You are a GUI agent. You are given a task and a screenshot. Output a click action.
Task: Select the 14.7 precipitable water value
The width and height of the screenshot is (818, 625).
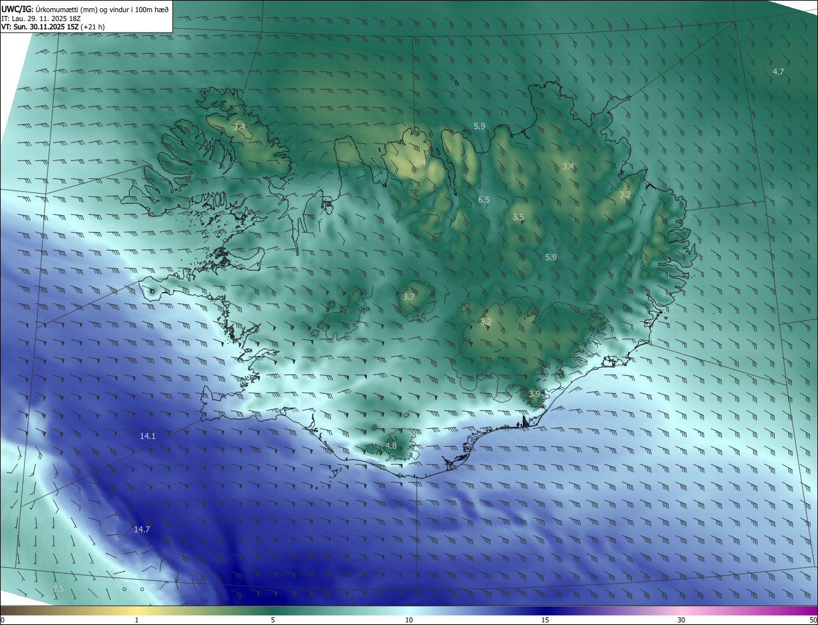142,529
